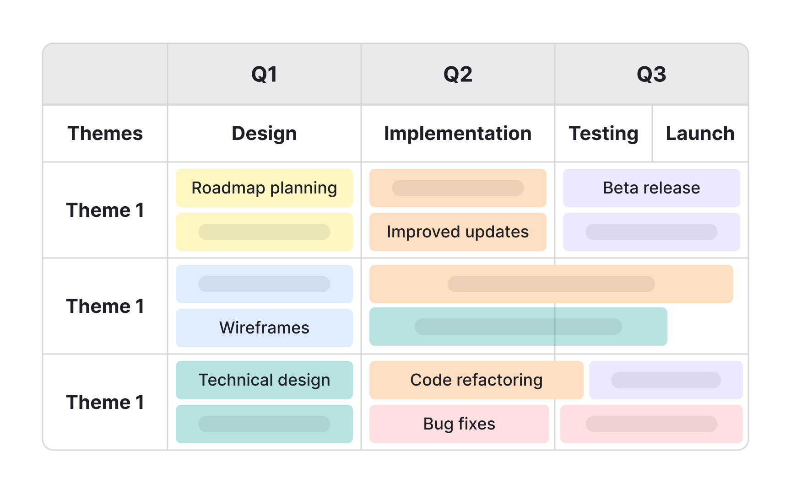Click the Q1 column header

(264, 74)
